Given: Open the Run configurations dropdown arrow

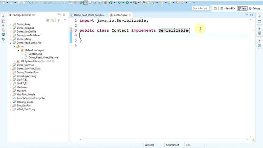Looking at the screenshot, I should coord(131,3).
